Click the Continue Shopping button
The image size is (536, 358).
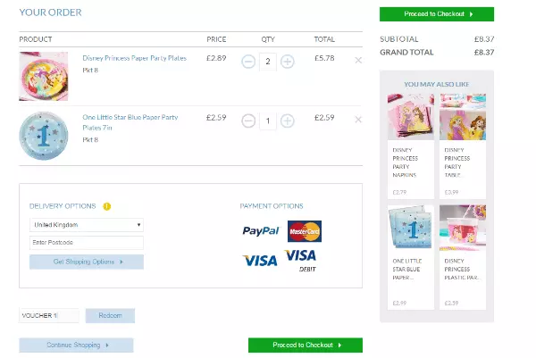[76, 345]
